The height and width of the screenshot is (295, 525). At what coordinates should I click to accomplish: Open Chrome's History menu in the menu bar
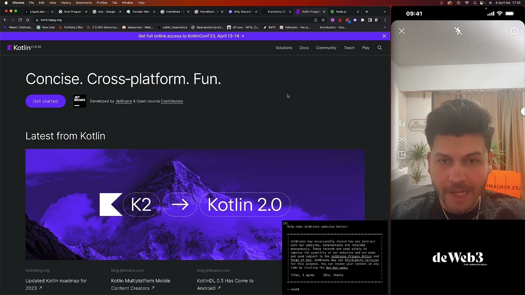coord(66,2)
